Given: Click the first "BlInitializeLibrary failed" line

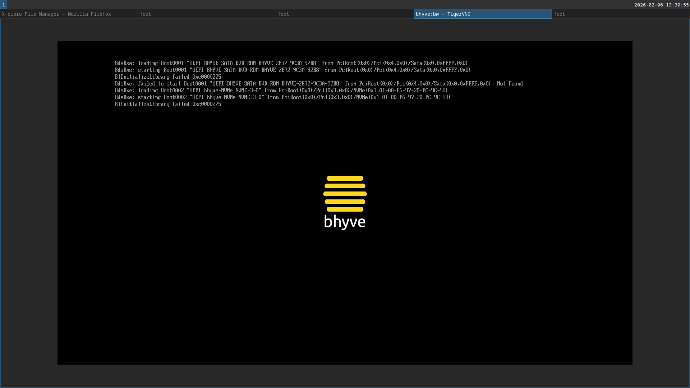Looking at the screenshot, I should point(168,77).
